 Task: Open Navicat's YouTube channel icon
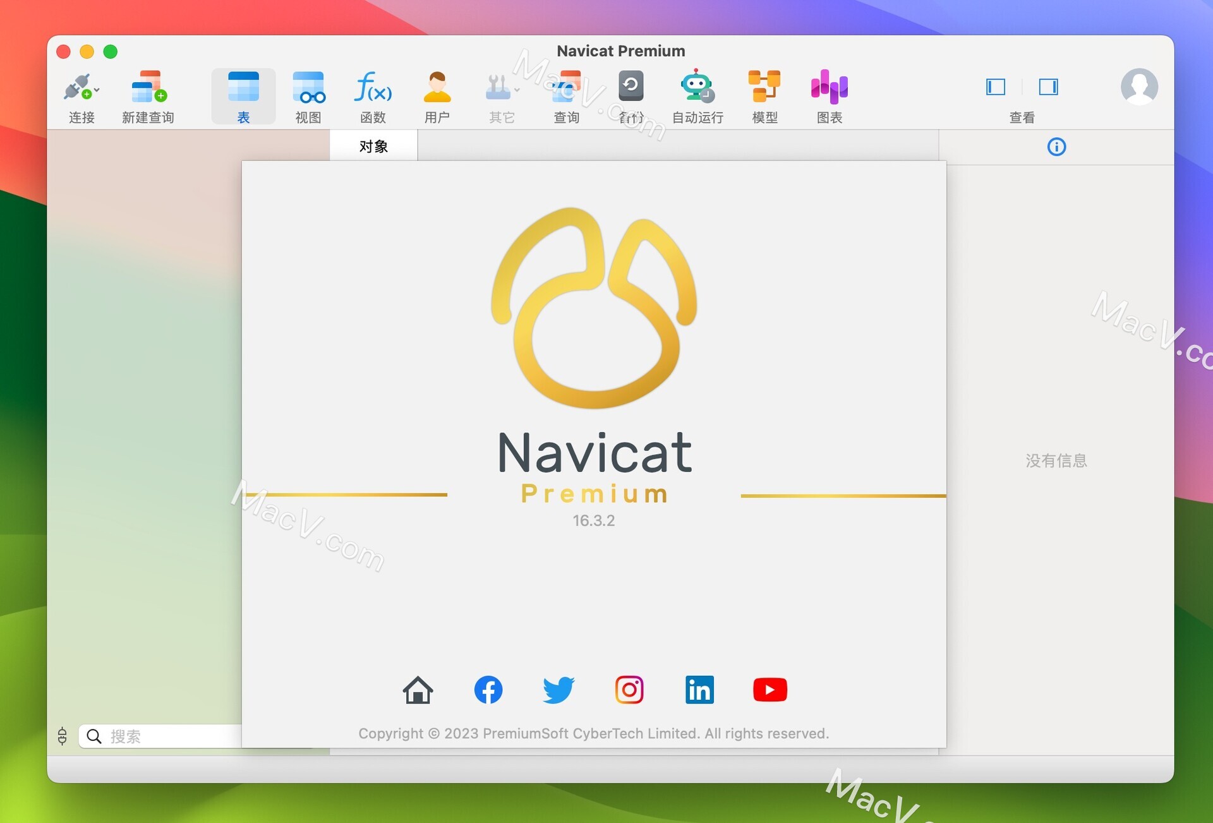[x=770, y=690]
